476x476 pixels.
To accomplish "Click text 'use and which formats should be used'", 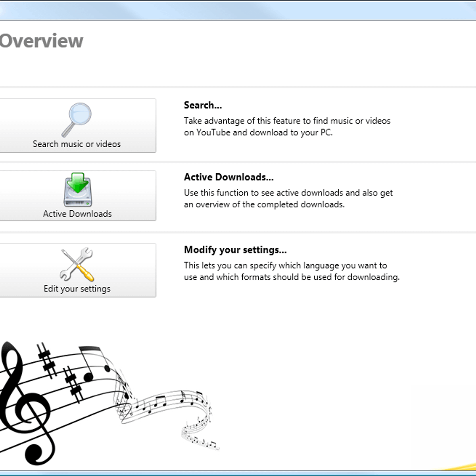I will pos(258,277).
